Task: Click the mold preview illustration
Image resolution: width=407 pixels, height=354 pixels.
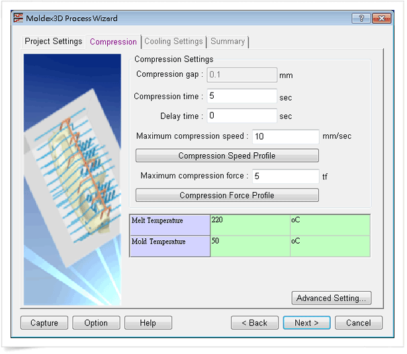Action: (x=72, y=179)
